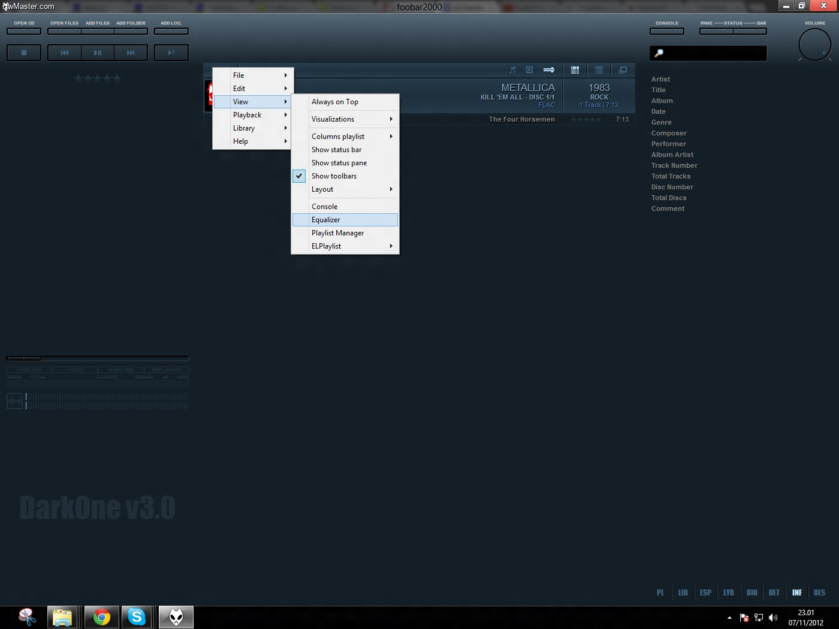This screenshot has width=839, height=629.
Task: Open Playlist Manager from the menu
Action: (345, 233)
